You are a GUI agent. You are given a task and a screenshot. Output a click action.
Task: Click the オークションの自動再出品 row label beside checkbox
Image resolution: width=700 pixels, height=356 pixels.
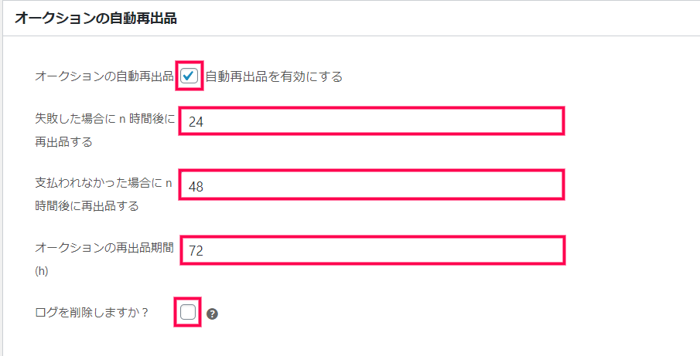(104, 76)
